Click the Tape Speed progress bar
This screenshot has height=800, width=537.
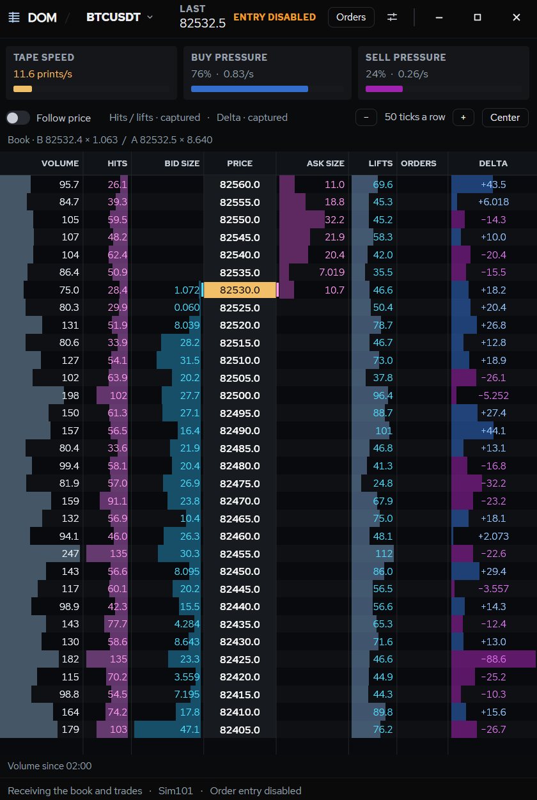click(x=91, y=89)
